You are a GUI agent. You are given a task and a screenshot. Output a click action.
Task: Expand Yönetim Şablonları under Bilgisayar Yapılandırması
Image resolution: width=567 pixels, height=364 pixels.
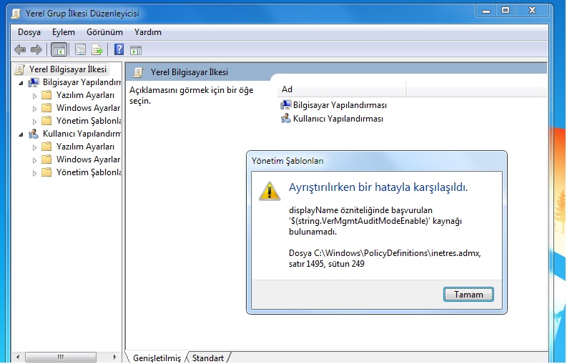pyautogui.click(x=34, y=122)
